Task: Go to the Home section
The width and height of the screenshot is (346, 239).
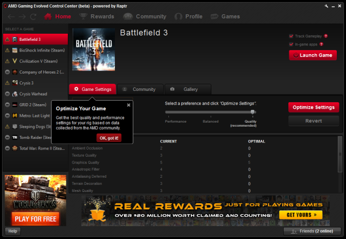Action: [58, 16]
